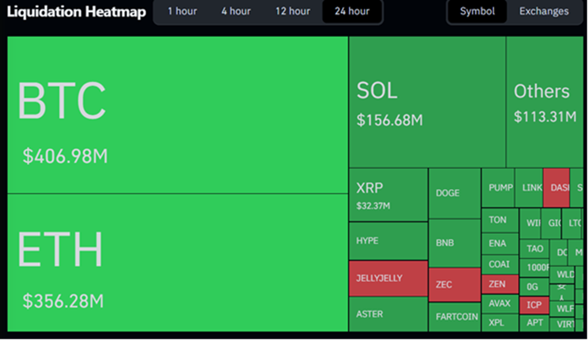Viewport: 588px width, 340px height.
Task: Select the 1 hour timeframe tab
Action: tap(182, 11)
